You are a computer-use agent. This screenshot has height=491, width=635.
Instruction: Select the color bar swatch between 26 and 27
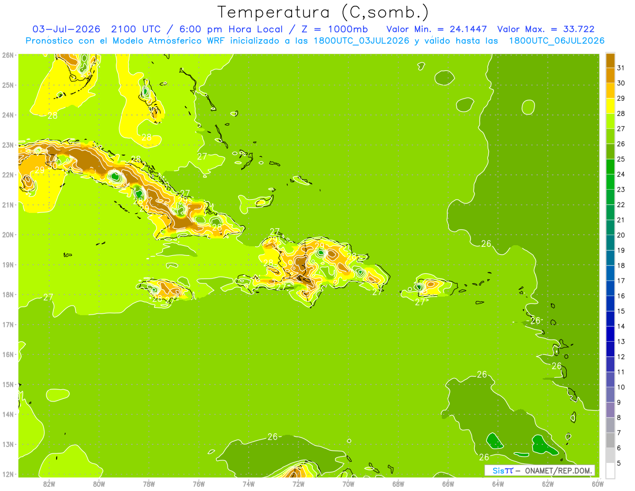[610, 136]
